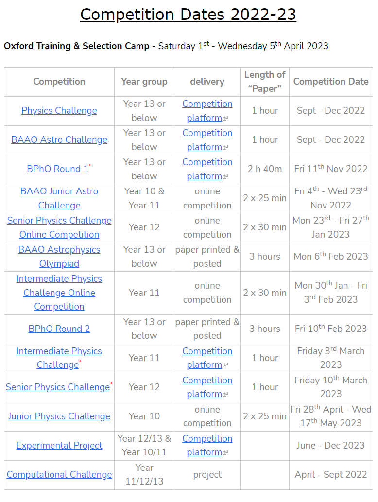
Task: Open the BAAO Astro Challenge link
Action: tap(59, 140)
